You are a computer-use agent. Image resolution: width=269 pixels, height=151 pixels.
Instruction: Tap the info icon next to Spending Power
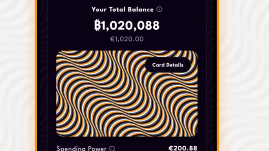[112, 149]
